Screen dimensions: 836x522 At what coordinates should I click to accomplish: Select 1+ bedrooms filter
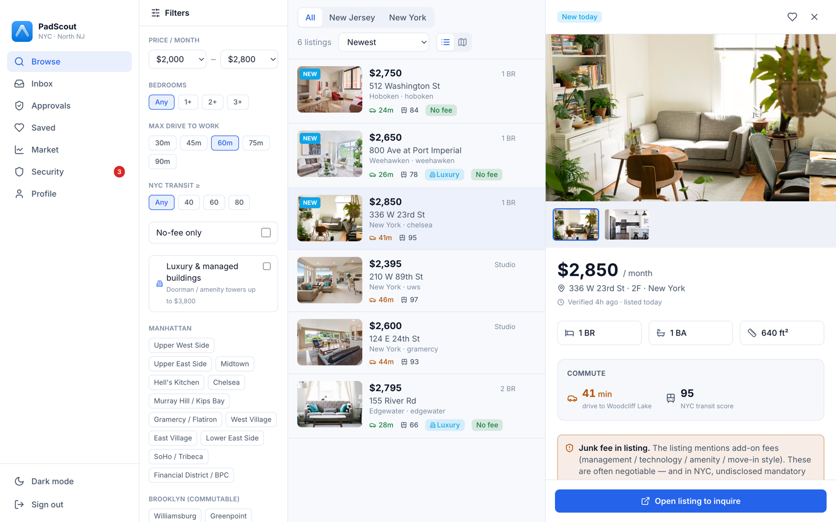188,102
